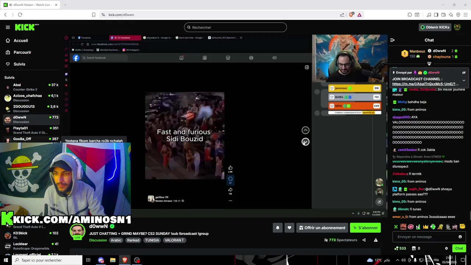
Task: Click chaytouna in the gift leaderboard
Action: pyautogui.click(x=443, y=57)
